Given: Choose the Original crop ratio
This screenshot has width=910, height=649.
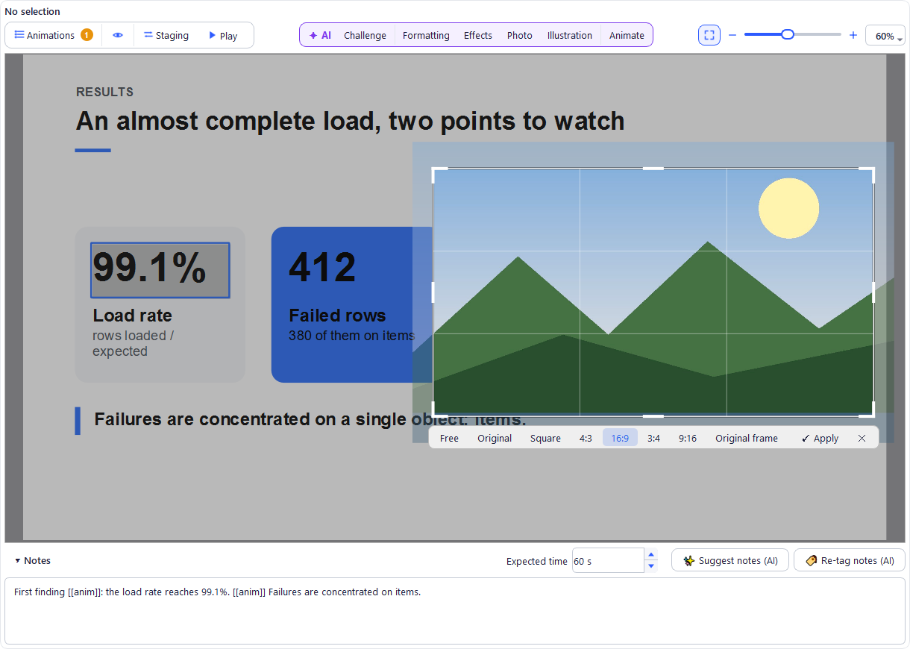Looking at the screenshot, I should click(495, 438).
